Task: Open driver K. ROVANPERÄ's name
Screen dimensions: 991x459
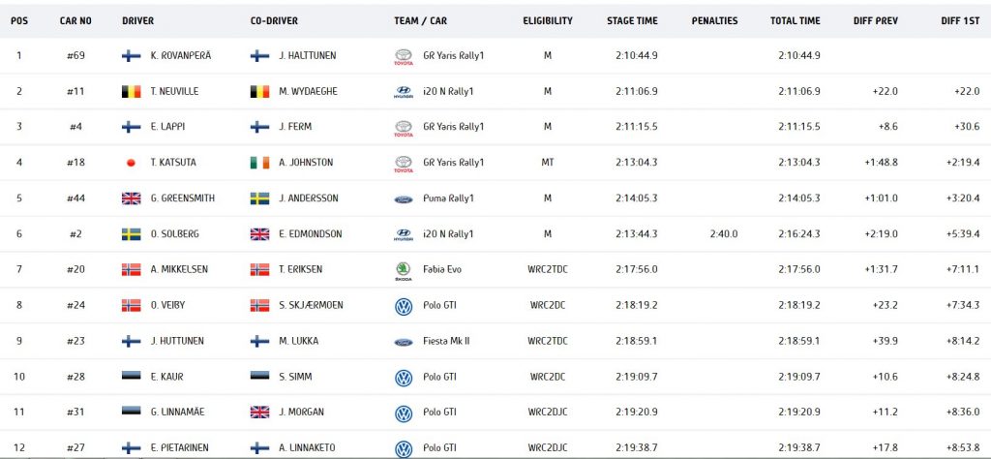Action: pyautogui.click(x=181, y=55)
